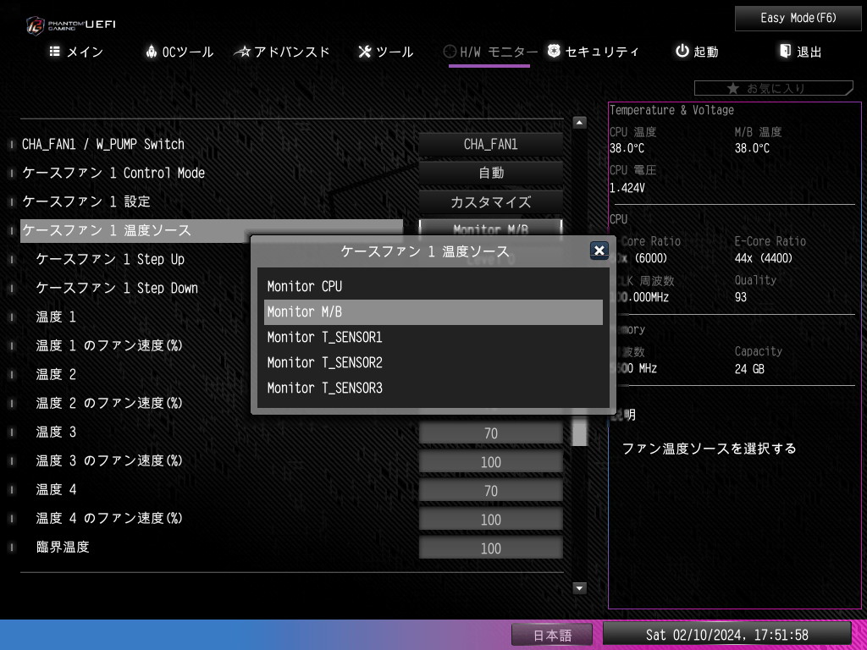Click the settings list scrollbar thumb
867x650 pixels.
click(579, 430)
